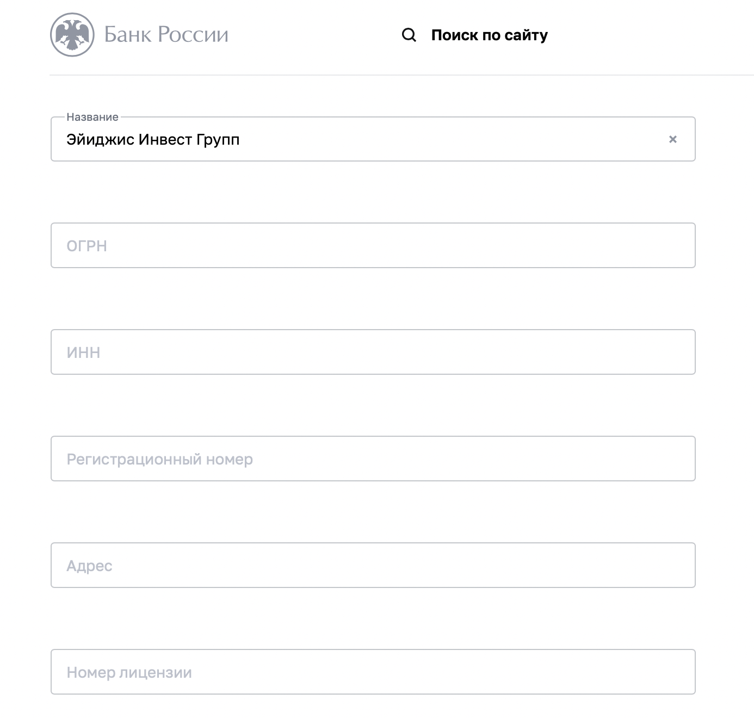Click the floating Название label
This screenshot has height=718, width=754.
pyautogui.click(x=92, y=117)
